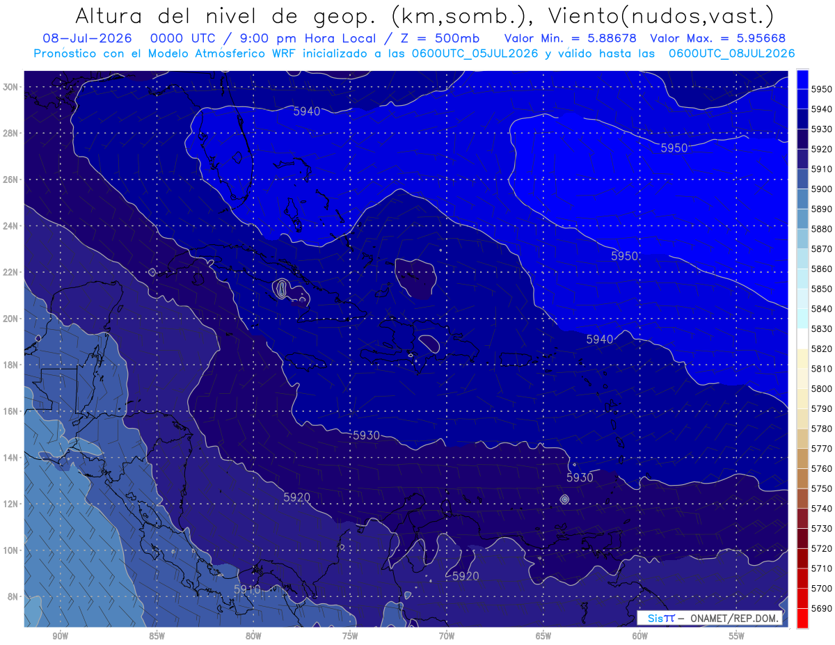Click the 5700 value label on the color legend
The height and width of the screenshot is (645, 835).
point(821,588)
